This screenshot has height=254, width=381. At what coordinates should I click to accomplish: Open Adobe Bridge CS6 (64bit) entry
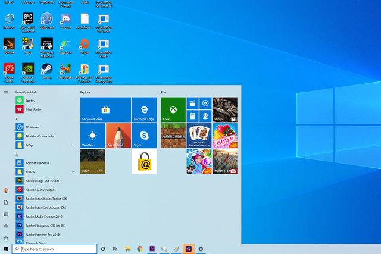45,181
